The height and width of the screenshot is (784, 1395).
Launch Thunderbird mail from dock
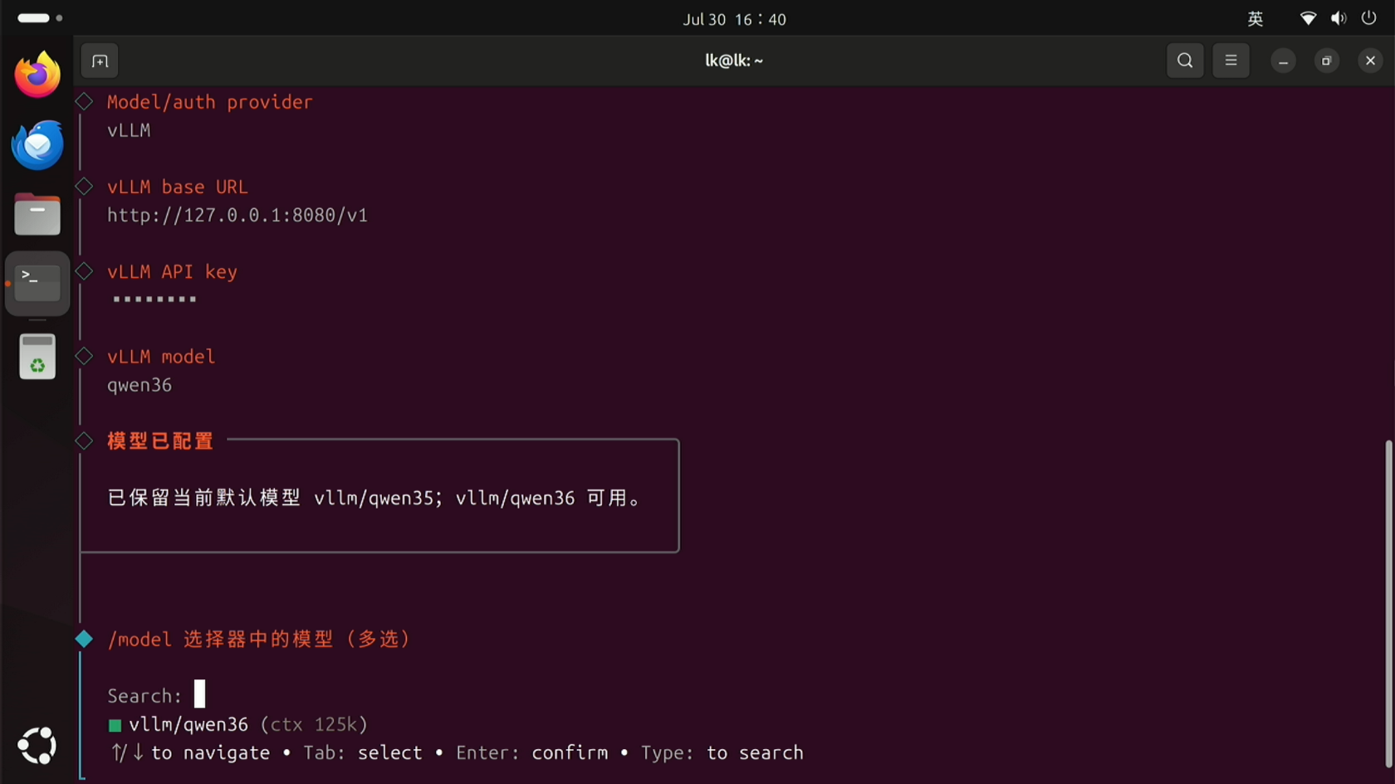point(37,144)
